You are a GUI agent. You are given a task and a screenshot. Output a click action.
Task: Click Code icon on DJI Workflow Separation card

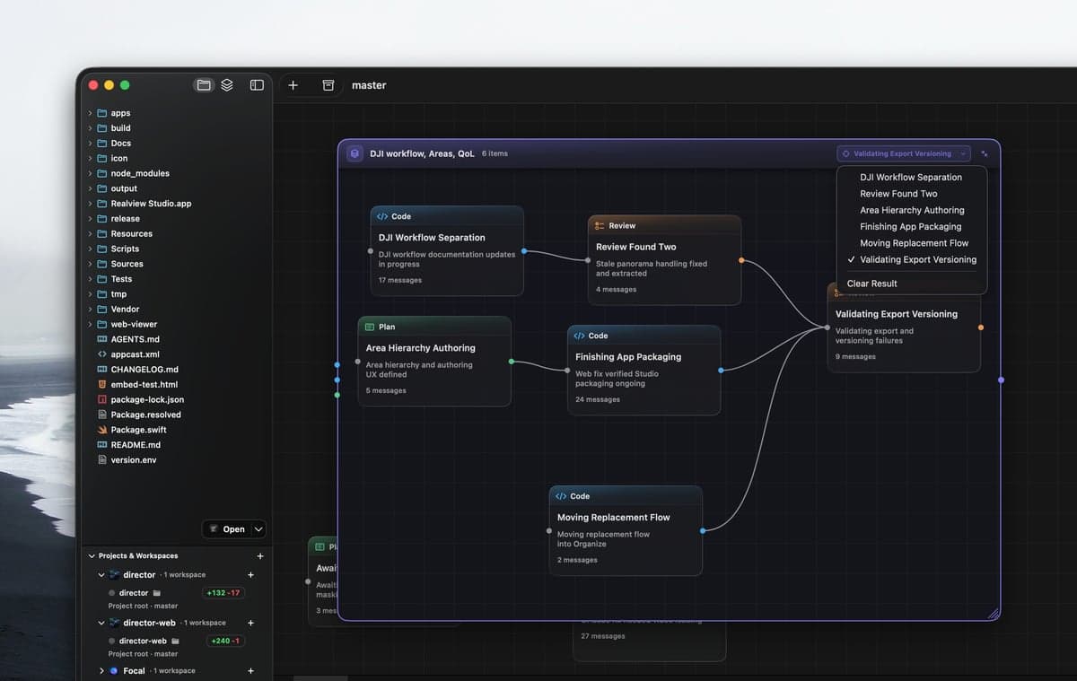pos(382,216)
